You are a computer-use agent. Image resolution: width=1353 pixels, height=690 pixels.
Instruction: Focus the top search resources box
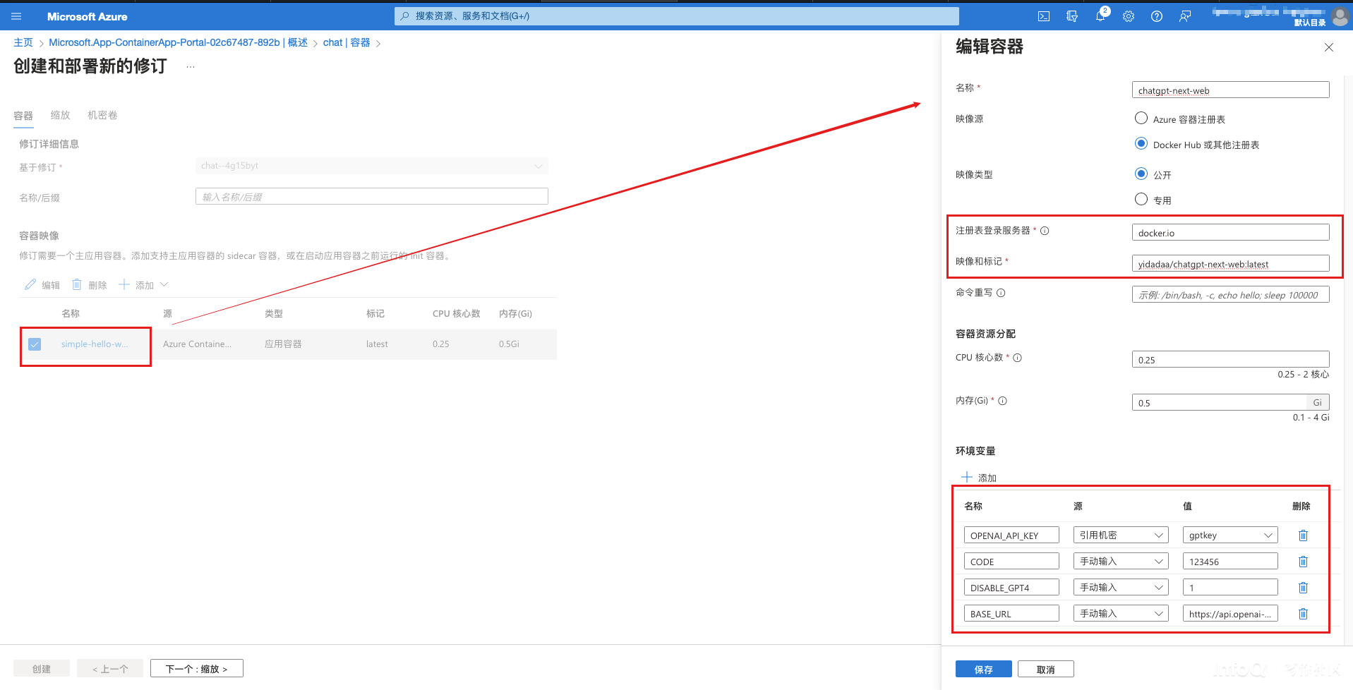point(676,16)
